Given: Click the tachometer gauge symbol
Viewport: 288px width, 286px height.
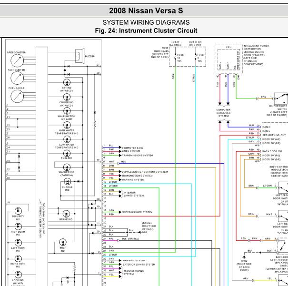Looking at the screenshot, I should pos(17,78).
